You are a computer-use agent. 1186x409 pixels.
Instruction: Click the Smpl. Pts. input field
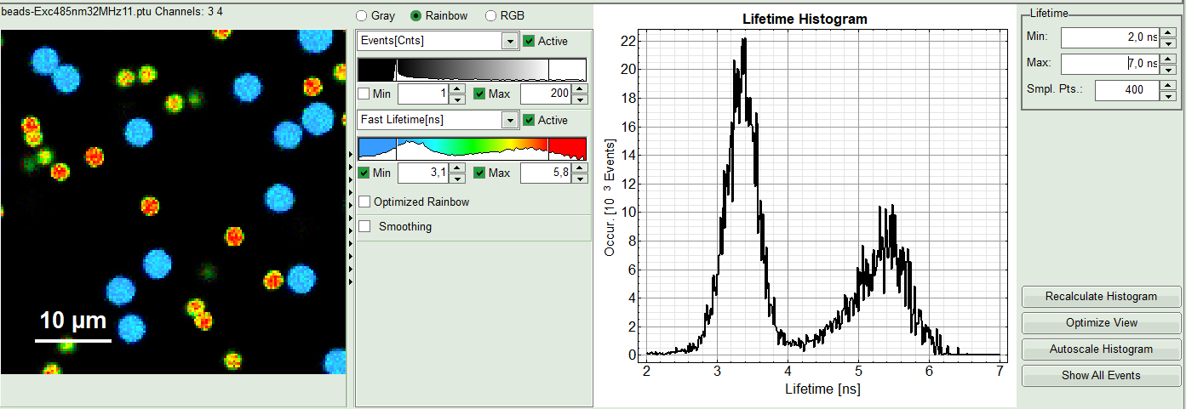pyautogui.click(x=1126, y=90)
